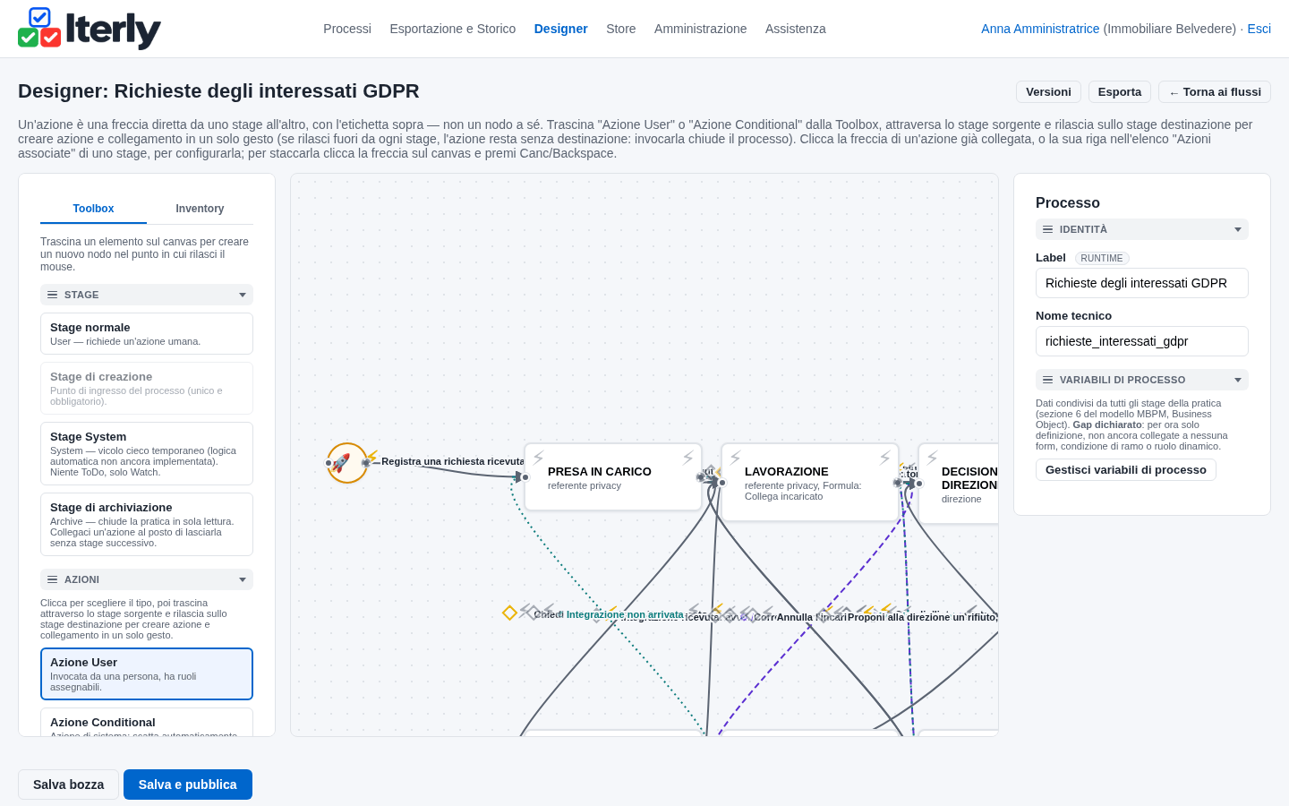Open Anna Amministratrice profile link
Screen dimensions: 1289x806
[x=1040, y=29]
